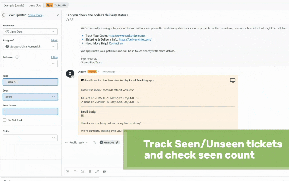Expand the Skills dropdown

coord(30,138)
